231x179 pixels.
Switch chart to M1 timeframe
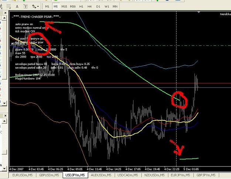(47, 7)
